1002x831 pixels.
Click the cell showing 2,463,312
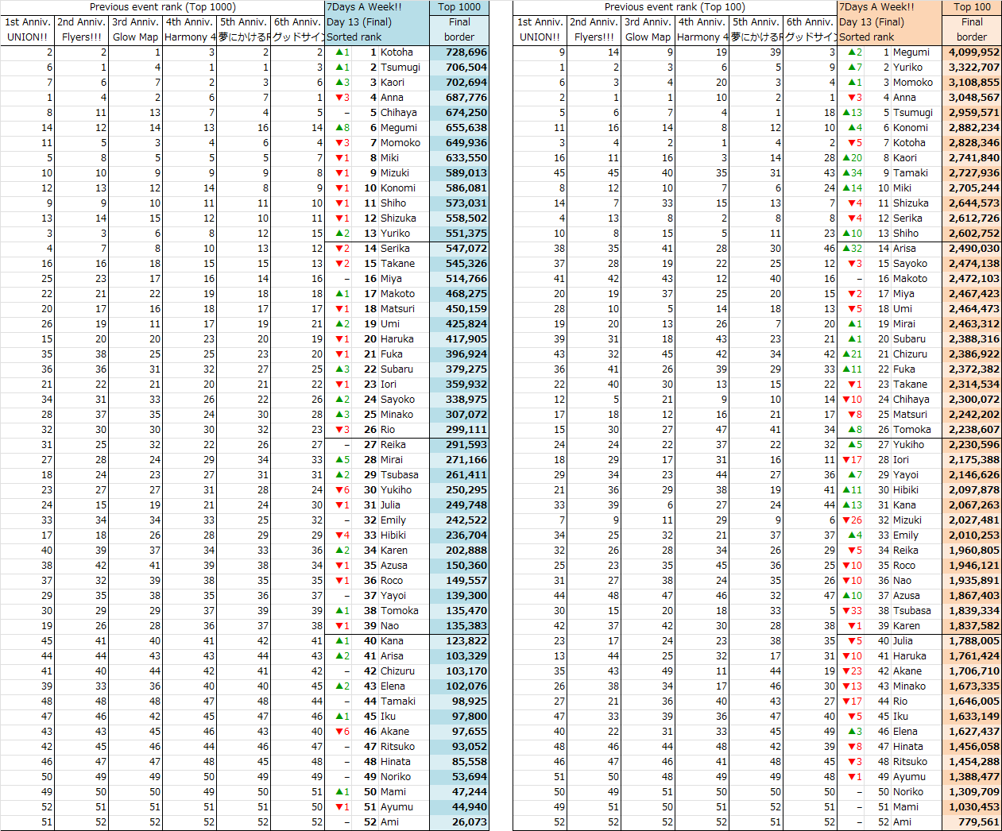click(x=972, y=324)
